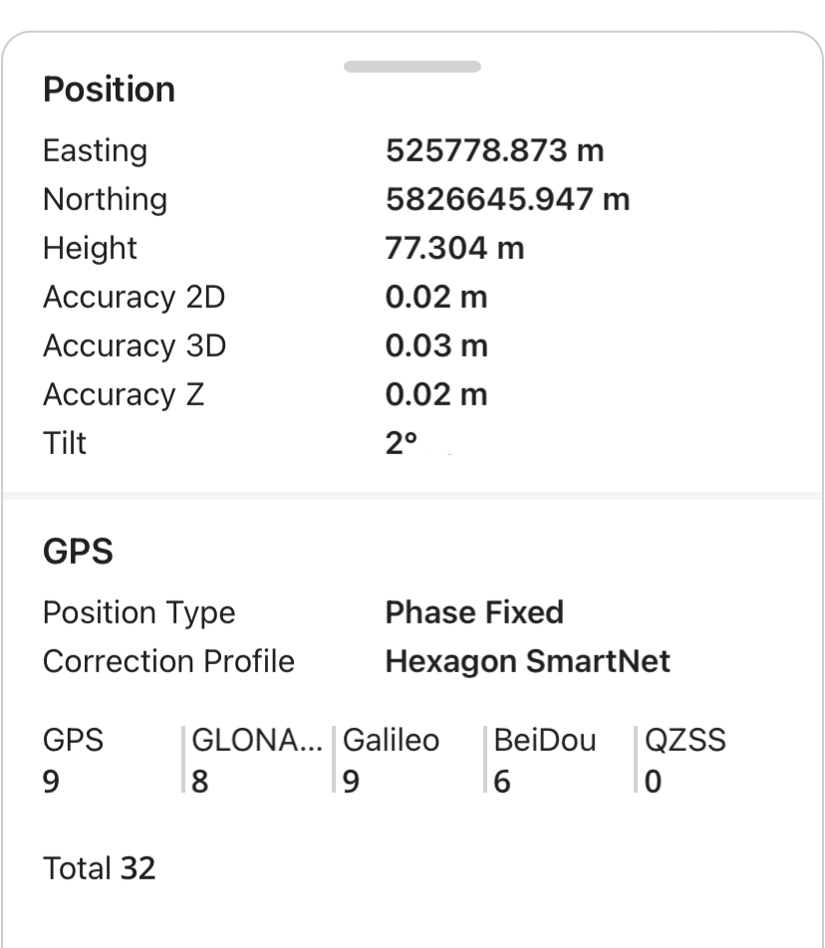This screenshot has width=825, height=948.
Task: Tap the sheet grabber handle at top
Action: [412, 67]
